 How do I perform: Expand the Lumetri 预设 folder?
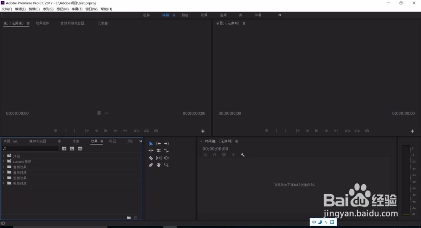pos(3,161)
